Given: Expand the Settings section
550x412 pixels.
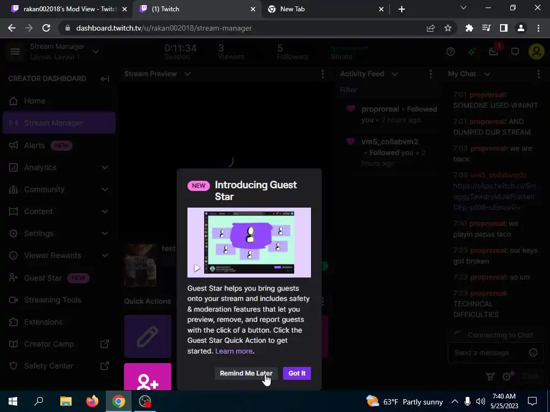Looking at the screenshot, I should (59, 233).
